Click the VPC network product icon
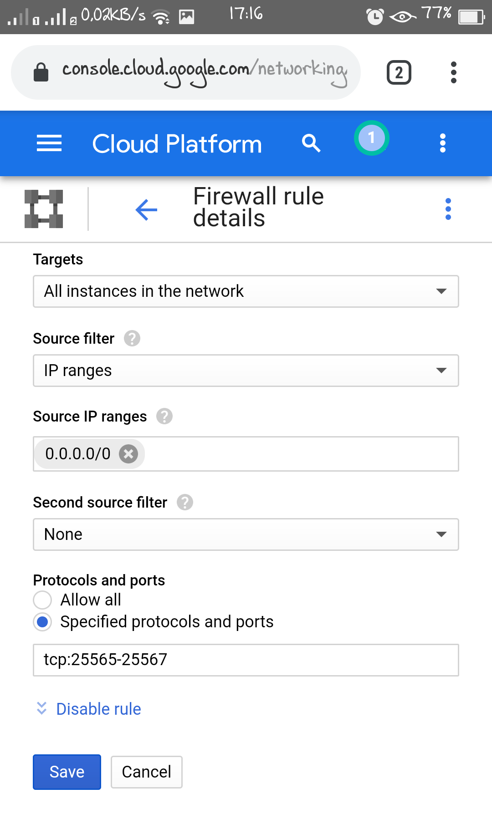This screenshot has height=819, width=492. pos(44,209)
